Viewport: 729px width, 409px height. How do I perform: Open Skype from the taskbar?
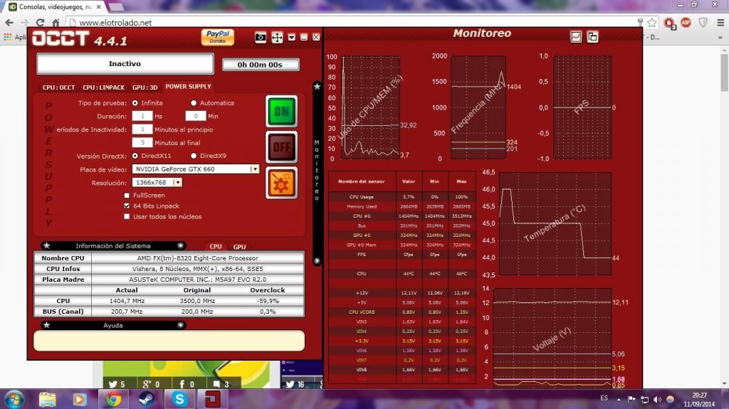pos(179,399)
